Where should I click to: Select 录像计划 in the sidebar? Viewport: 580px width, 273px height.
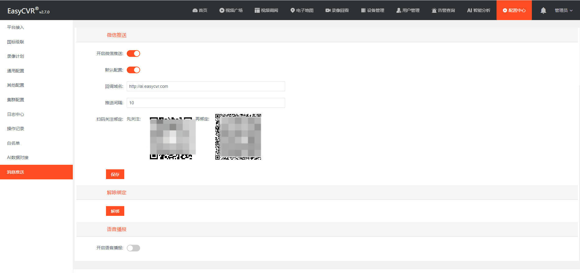click(x=37, y=56)
